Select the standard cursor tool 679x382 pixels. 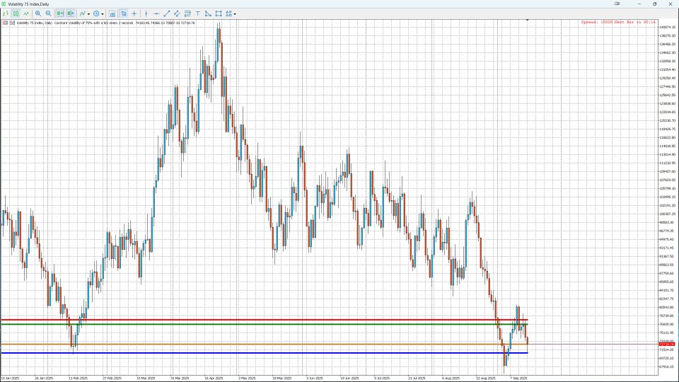124,13
